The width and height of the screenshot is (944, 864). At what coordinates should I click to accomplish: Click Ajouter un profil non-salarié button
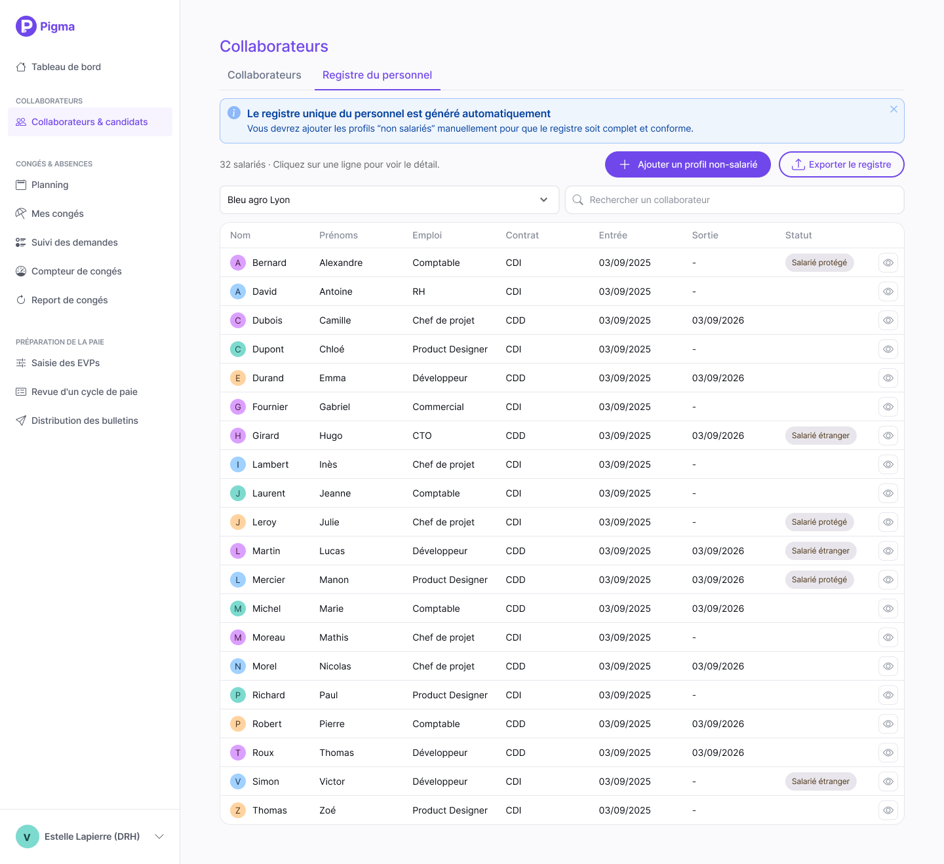[x=688, y=164]
